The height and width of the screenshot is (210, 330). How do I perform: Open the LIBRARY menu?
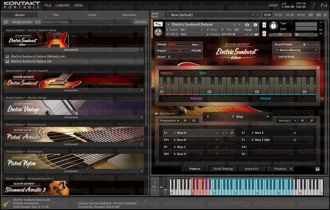point(63,6)
